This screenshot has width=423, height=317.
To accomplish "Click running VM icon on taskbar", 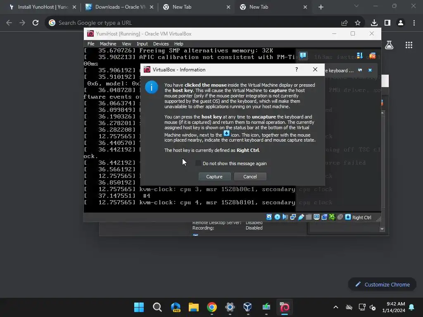I will (285, 307).
